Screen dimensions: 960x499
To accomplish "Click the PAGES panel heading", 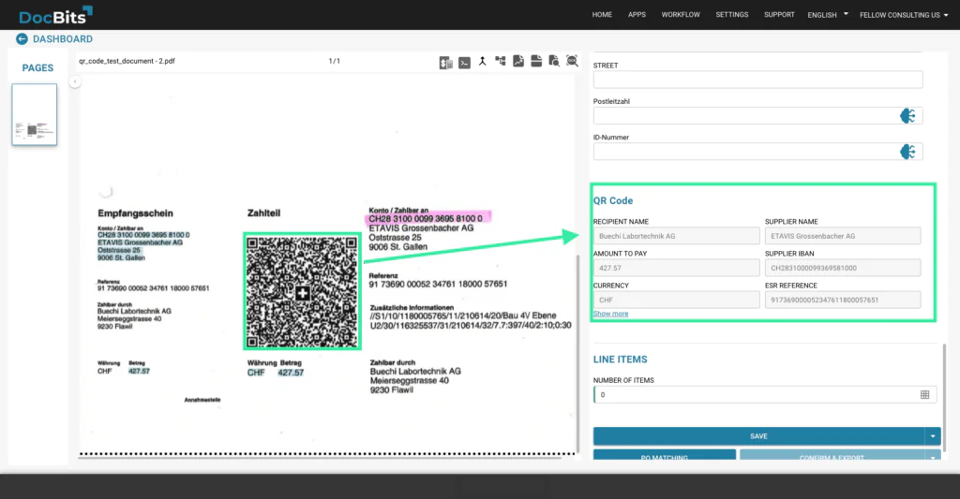I will (37, 68).
